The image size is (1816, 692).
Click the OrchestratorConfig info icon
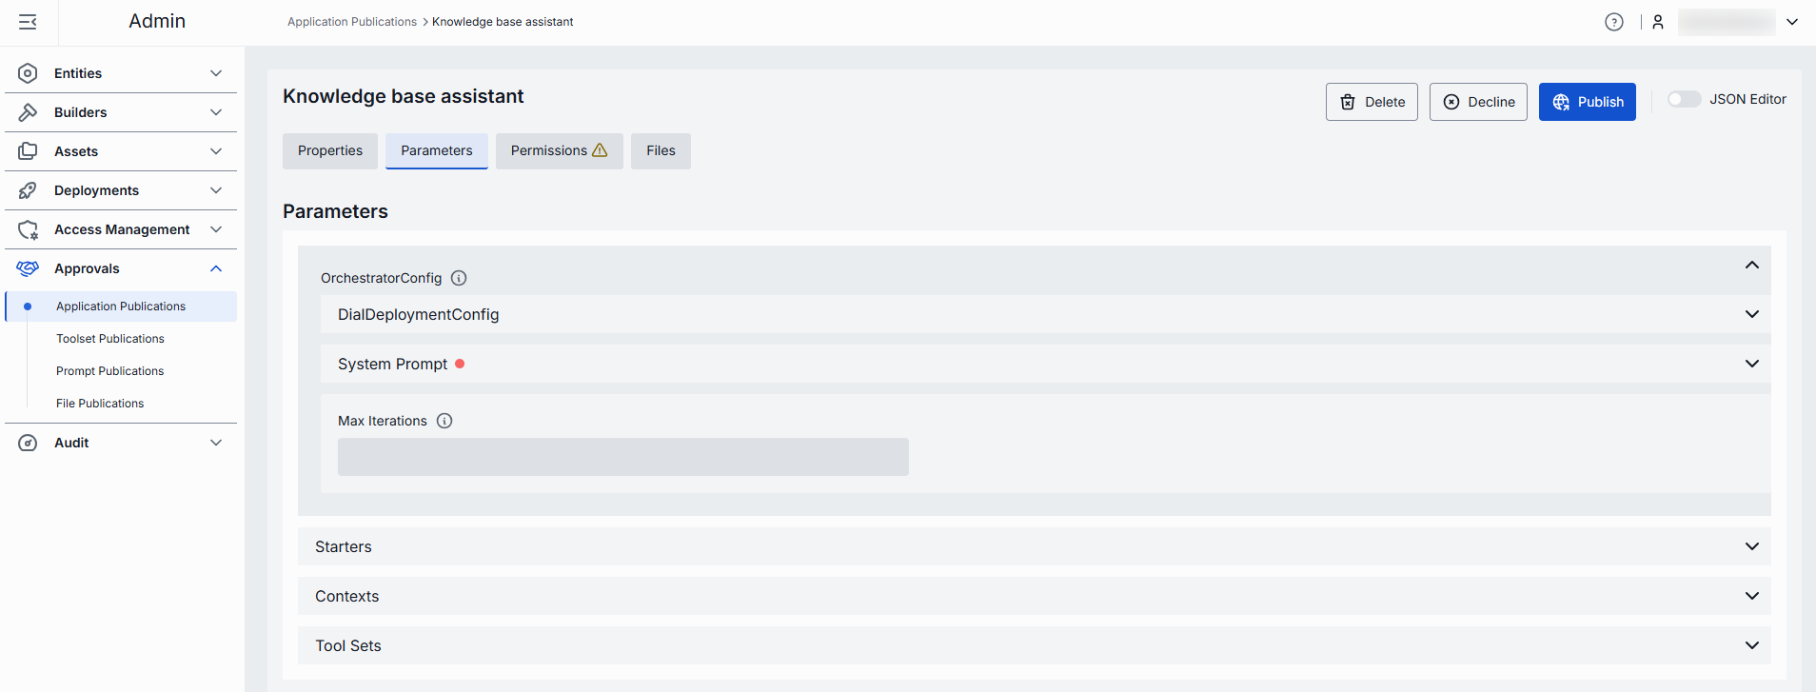459,278
